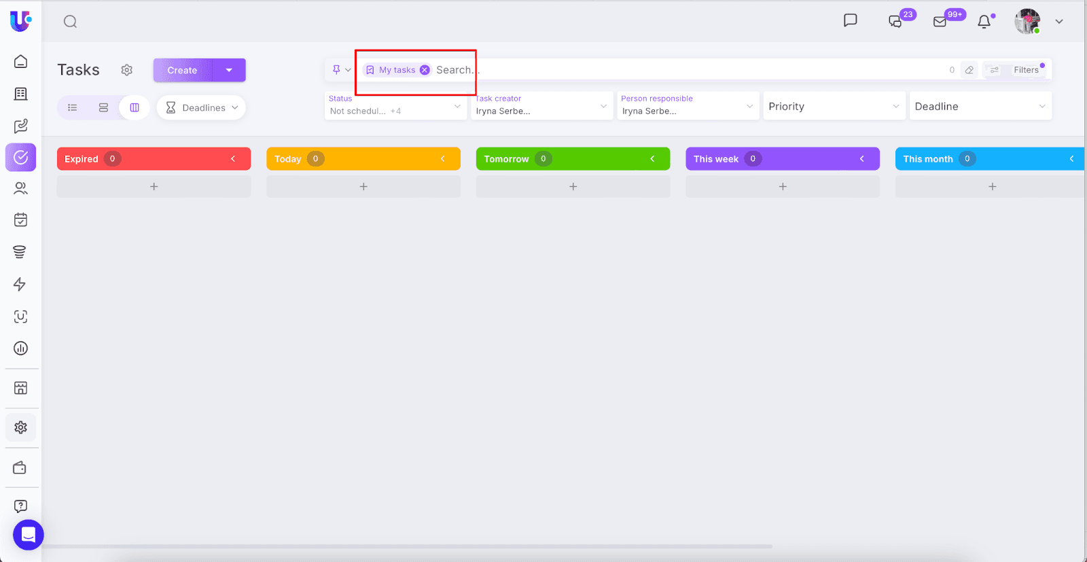Remove the My tasks filter chip
This screenshot has width=1087, height=562.
[425, 70]
